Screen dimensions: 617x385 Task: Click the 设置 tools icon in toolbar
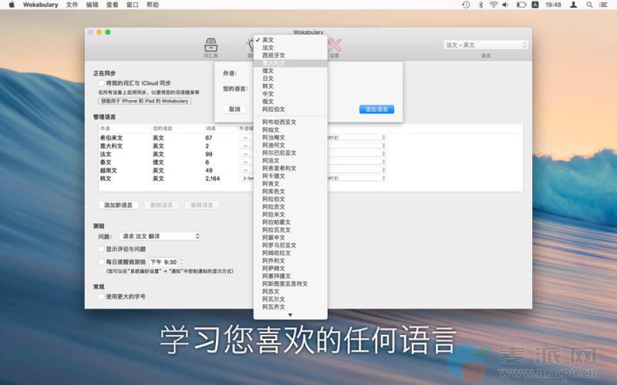tap(334, 46)
